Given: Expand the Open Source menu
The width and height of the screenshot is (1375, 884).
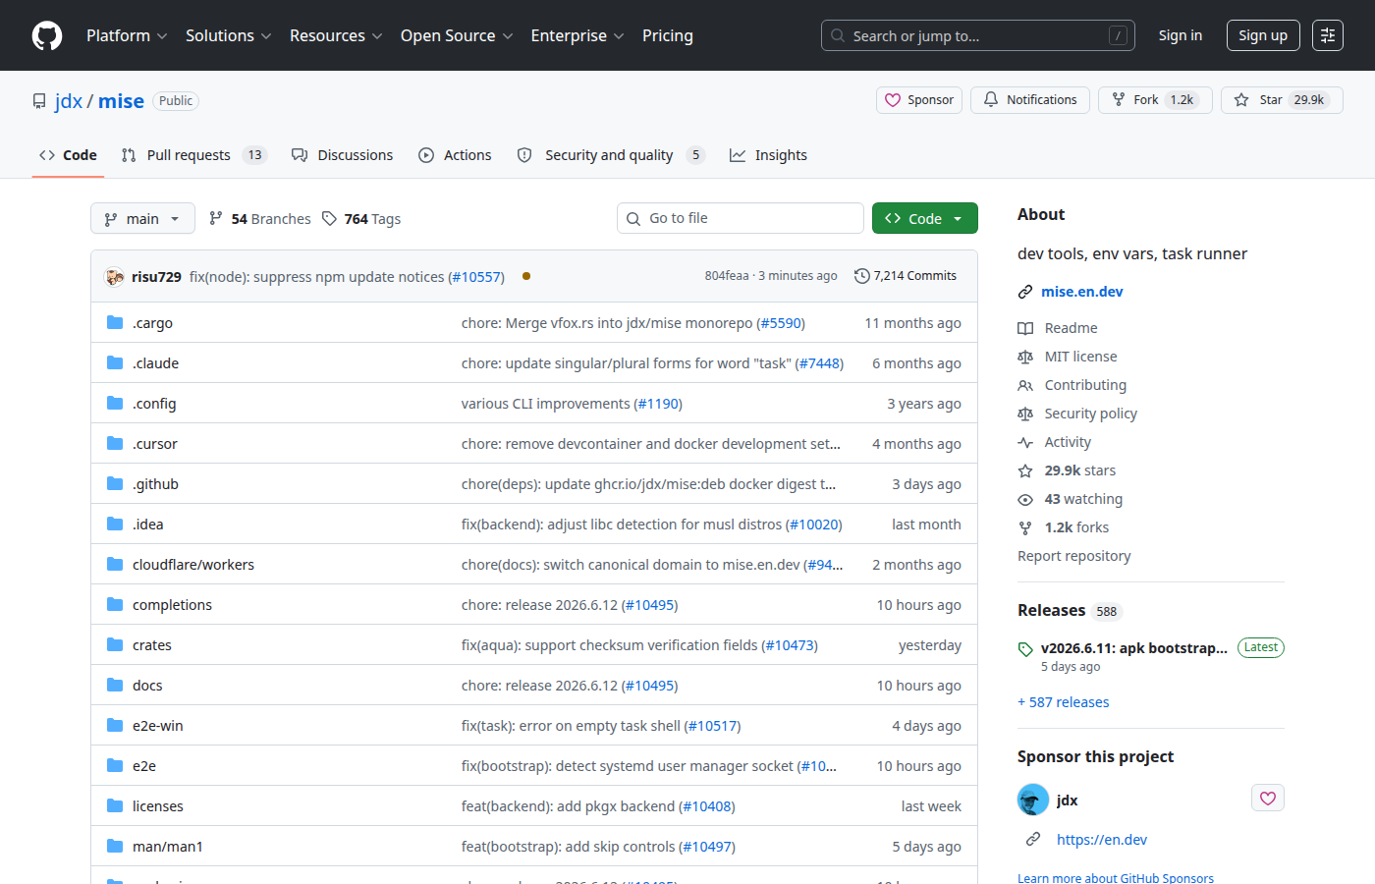Looking at the screenshot, I should (457, 35).
